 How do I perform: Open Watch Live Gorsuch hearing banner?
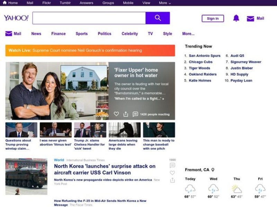tap(90, 50)
